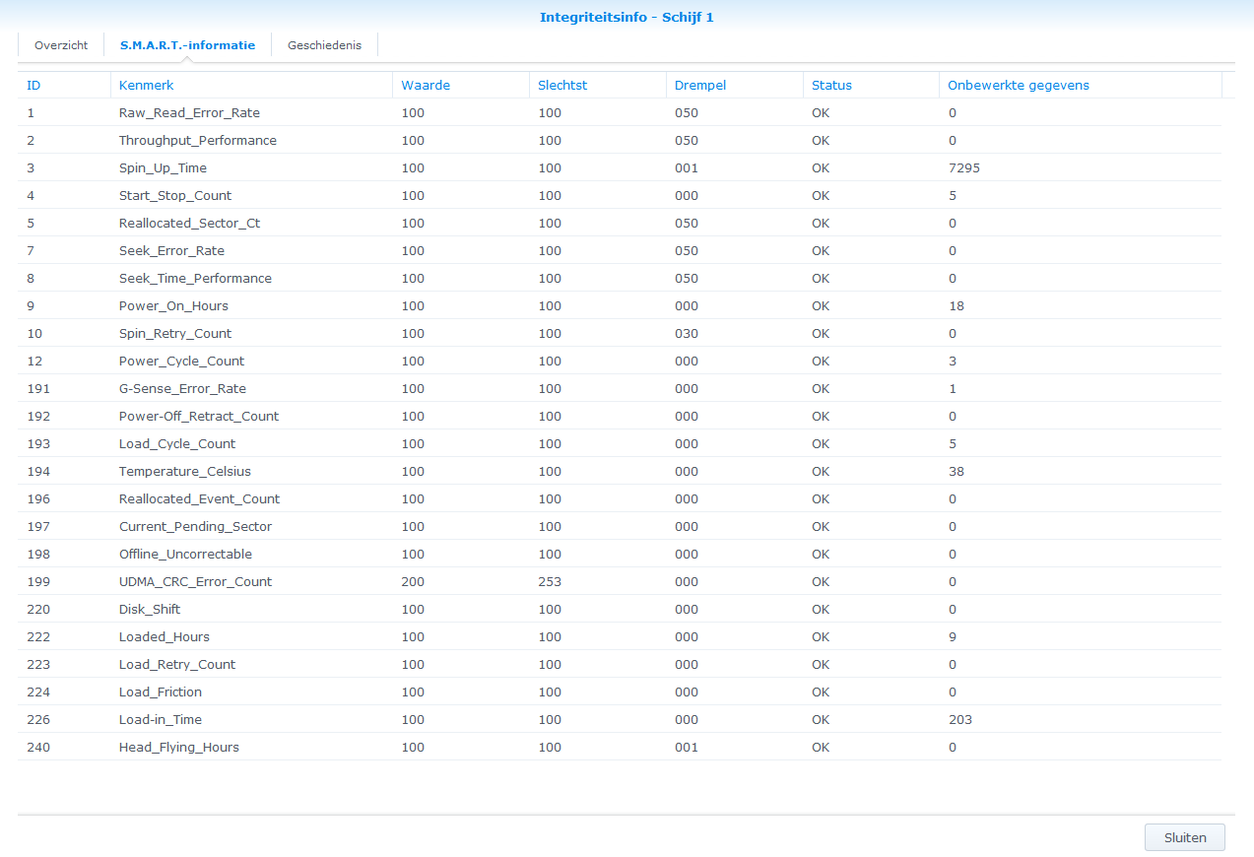Sort by the ID column header
The height and width of the screenshot is (857, 1254).
(x=33, y=85)
